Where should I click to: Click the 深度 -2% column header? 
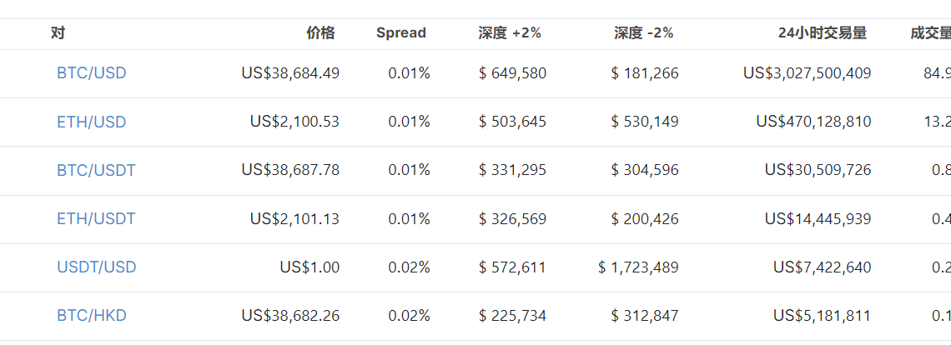point(644,33)
